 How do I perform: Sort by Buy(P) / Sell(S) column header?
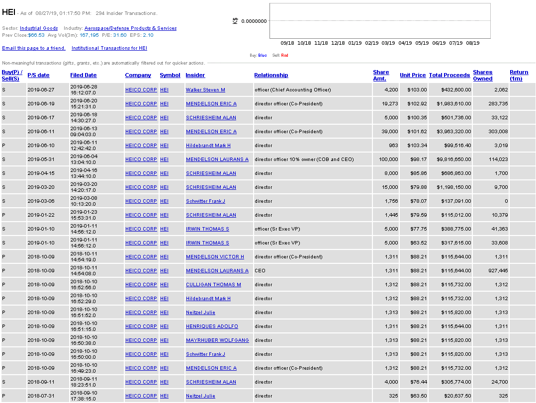point(12,76)
